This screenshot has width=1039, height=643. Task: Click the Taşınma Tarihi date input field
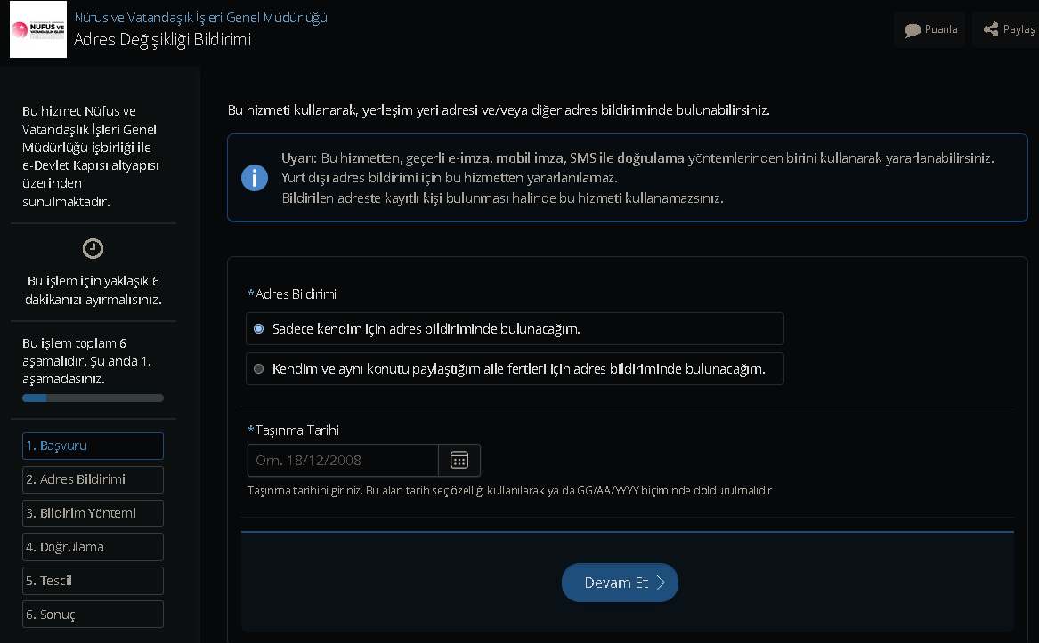point(343,460)
